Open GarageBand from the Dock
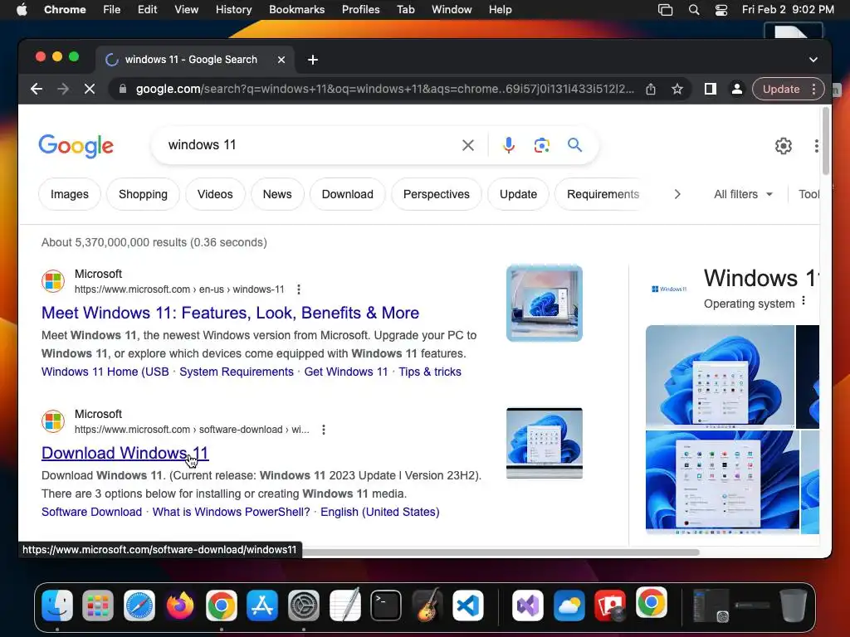The width and height of the screenshot is (850, 637). click(427, 605)
